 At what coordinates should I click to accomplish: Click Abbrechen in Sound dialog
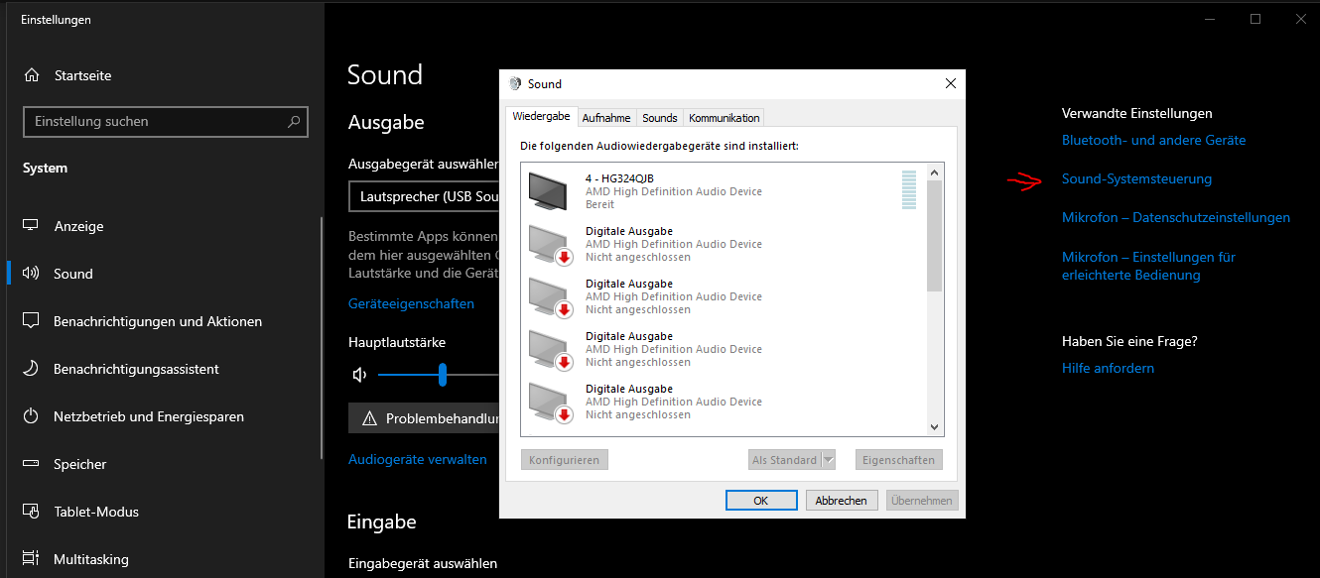842,501
